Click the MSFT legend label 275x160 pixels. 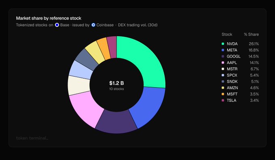[232, 94]
